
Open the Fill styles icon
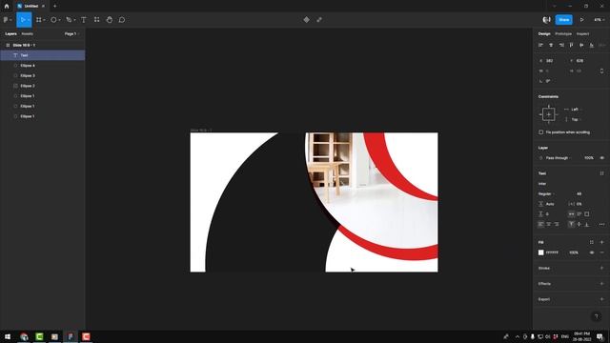coord(592,242)
